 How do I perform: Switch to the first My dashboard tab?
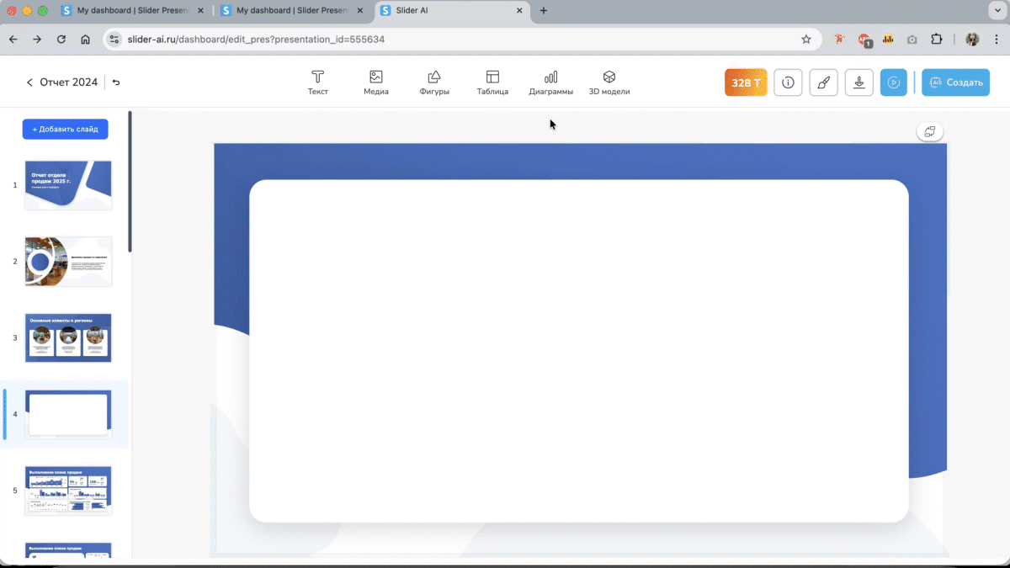[133, 11]
